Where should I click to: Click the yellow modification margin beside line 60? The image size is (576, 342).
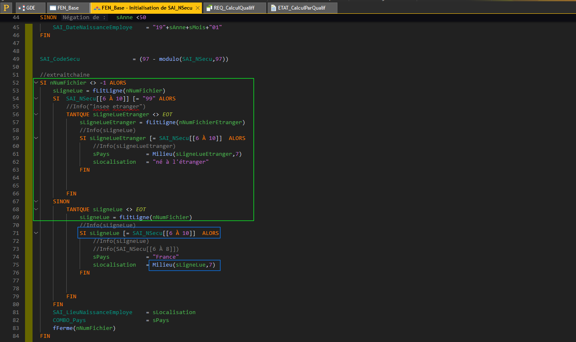[29, 146]
